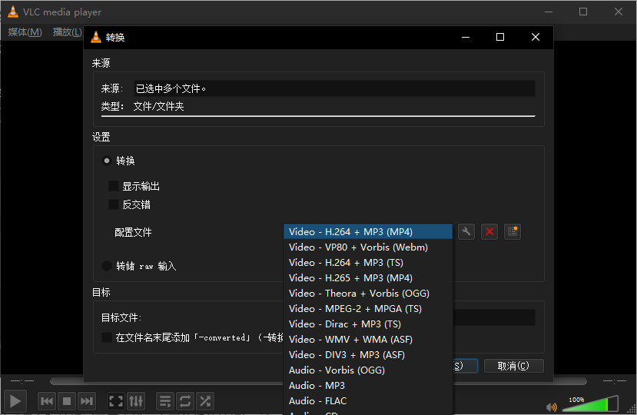This screenshot has width=637, height=415.
Task: Choose Video - H.264 + MP3 (TS) profile
Action: [x=367, y=263]
